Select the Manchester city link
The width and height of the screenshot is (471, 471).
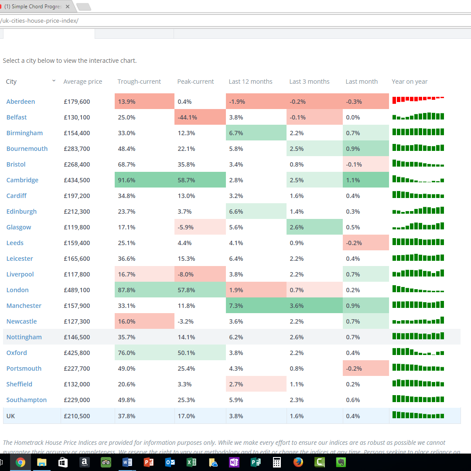coord(24,306)
